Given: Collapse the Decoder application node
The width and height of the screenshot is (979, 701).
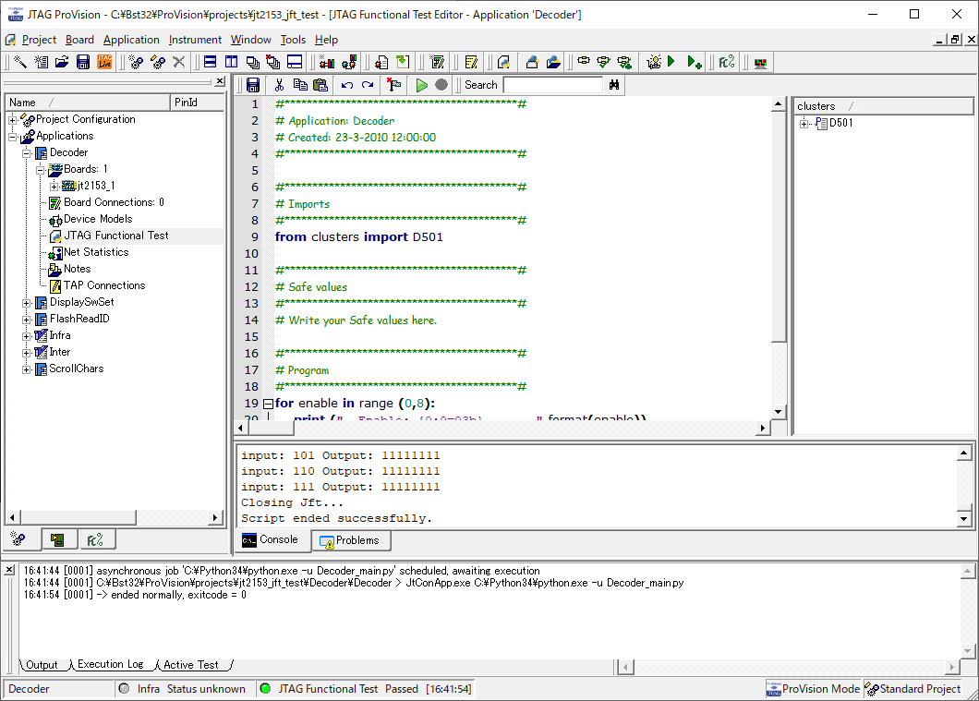Looking at the screenshot, I should click(x=26, y=153).
